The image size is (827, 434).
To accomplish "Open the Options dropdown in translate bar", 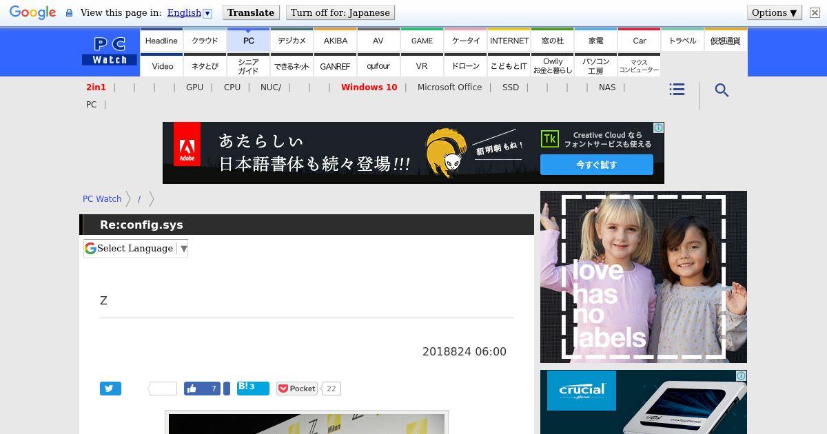I will (775, 12).
